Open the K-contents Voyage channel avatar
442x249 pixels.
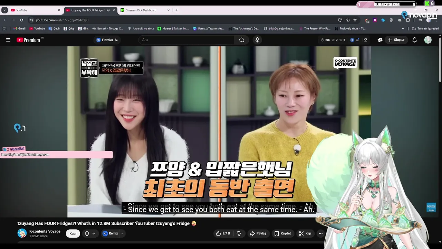click(22, 233)
